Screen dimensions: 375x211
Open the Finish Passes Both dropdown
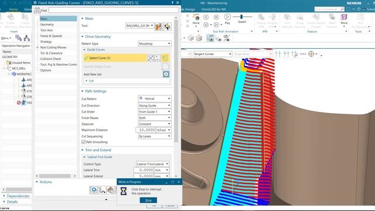click(155, 118)
